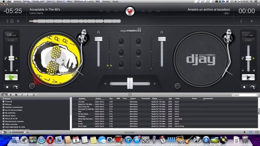Open the Visualización menu

[39, 1]
